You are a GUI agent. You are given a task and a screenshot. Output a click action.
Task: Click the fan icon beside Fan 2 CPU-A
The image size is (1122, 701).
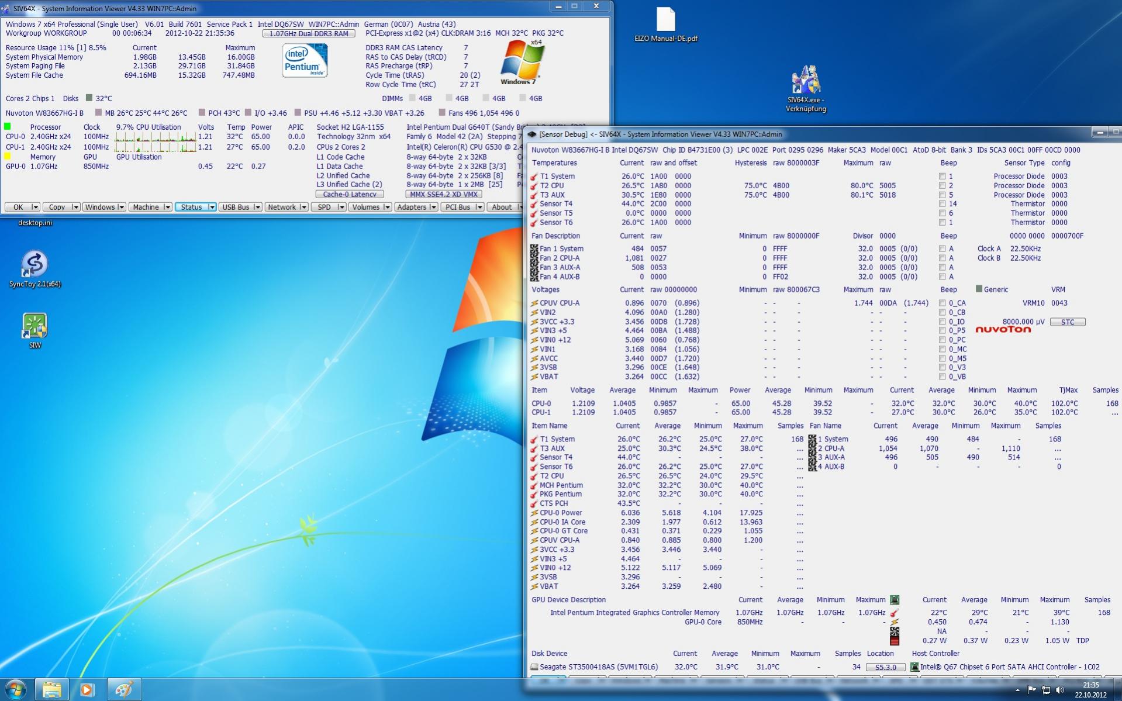pos(534,258)
